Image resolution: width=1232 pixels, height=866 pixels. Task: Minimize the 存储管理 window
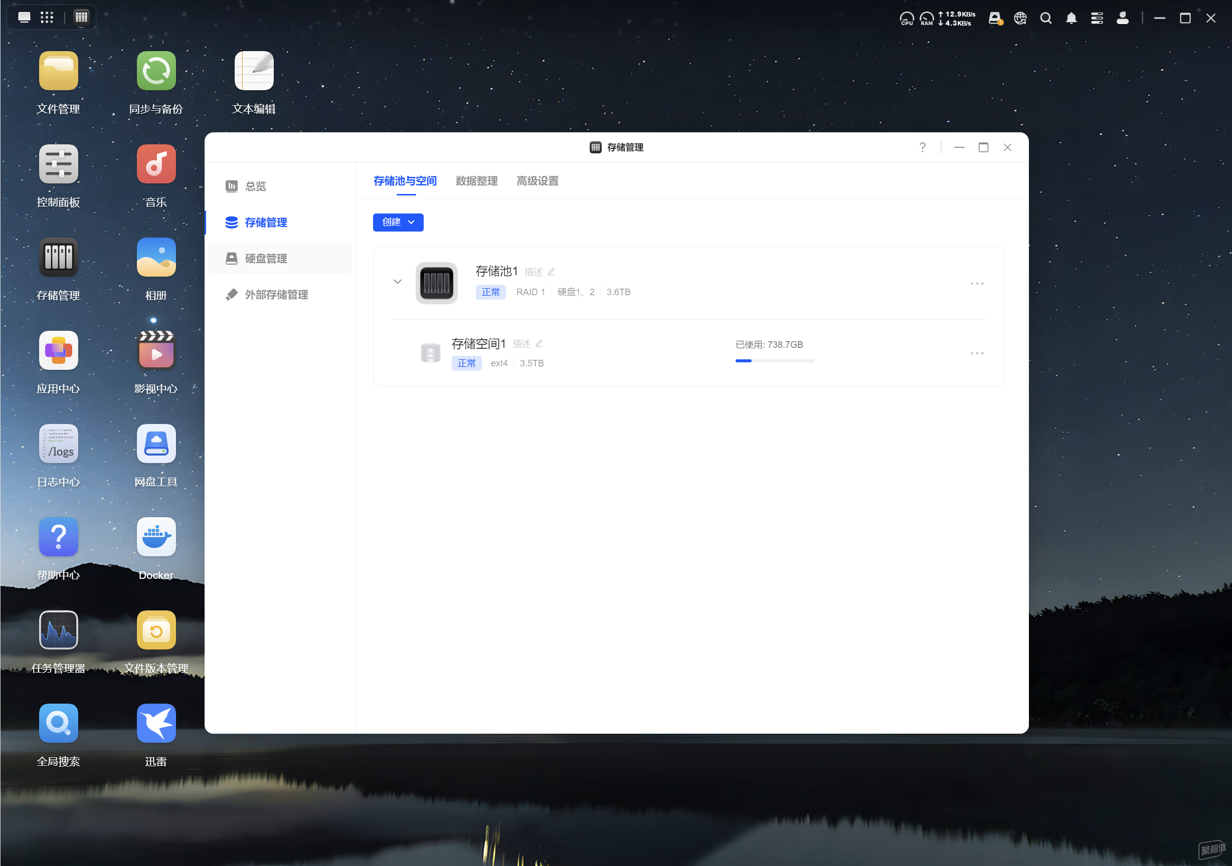coord(959,147)
